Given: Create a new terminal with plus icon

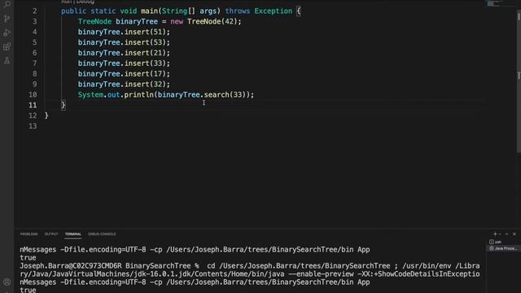Looking at the screenshot, I should [x=495, y=234].
